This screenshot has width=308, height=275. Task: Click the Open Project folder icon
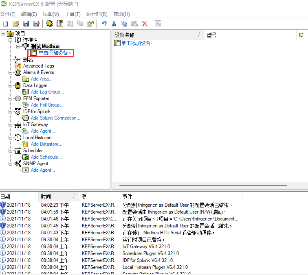[16, 24]
